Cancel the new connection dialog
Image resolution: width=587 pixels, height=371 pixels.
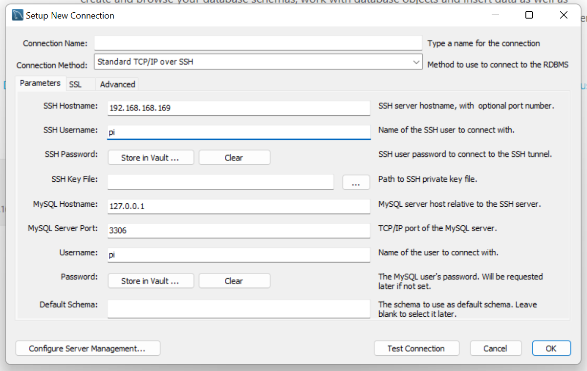[x=495, y=349]
